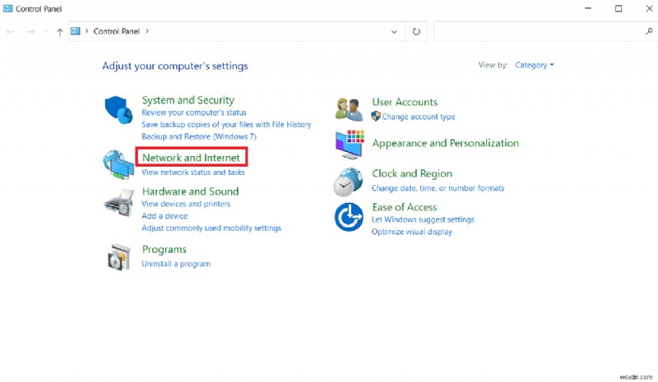Screen dimensions: 658x382
Task: Open Uninstall a program link
Action: pyautogui.click(x=176, y=264)
